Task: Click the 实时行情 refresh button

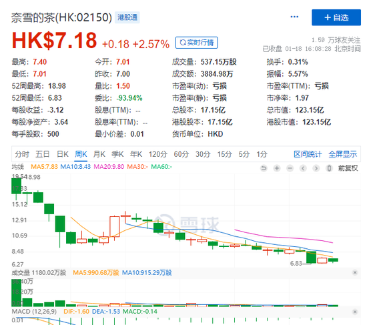Action: [197, 43]
